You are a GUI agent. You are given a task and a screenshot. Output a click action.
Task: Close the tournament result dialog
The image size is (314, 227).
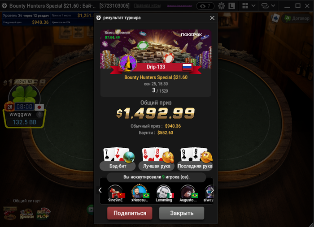pyautogui.click(x=212, y=18)
